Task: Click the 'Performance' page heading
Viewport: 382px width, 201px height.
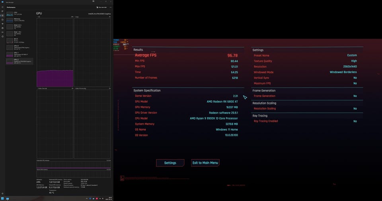Action: (x=11, y=7)
